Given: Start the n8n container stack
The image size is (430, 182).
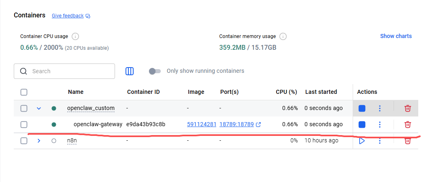Looking at the screenshot, I should point(362,141).
